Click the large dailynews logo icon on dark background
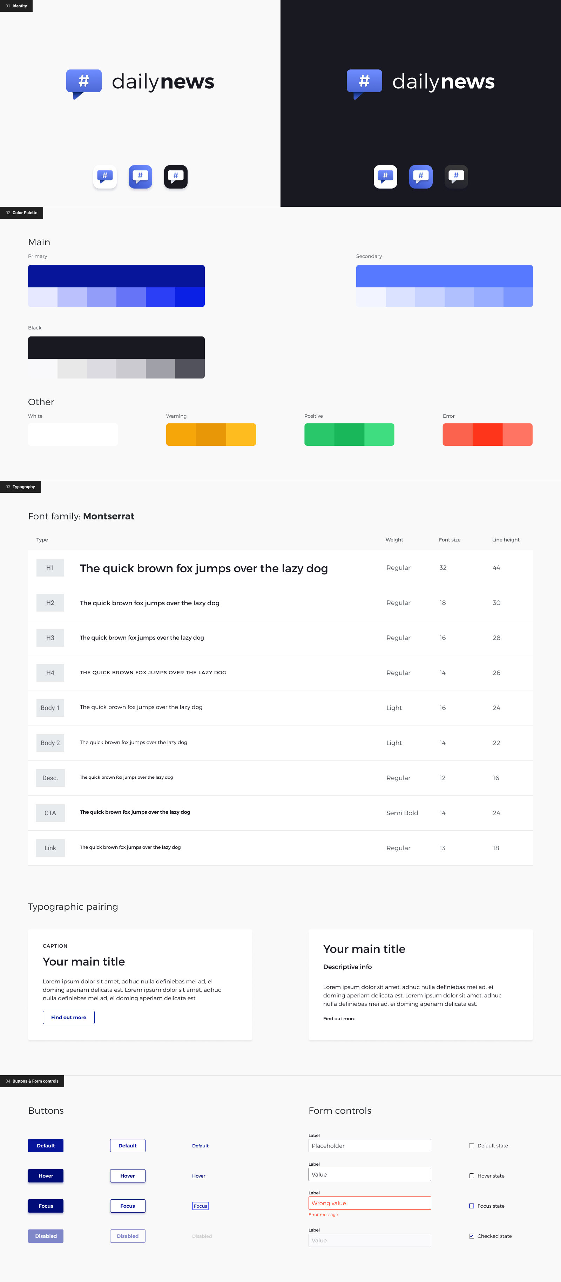Image resolution: width=561 pixels, height=1282 pixels. [364, 83]
